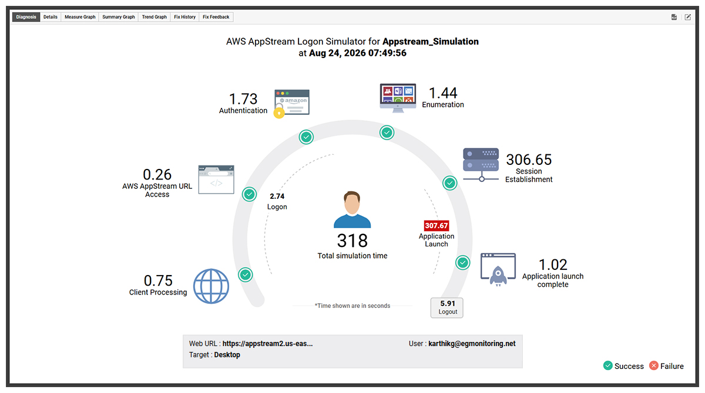Click the success checkmark near Authentication
705x393 pixels.
click(306, 137)
